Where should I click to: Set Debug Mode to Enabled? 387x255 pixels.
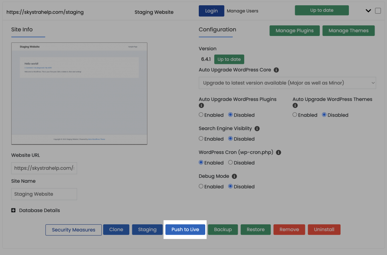click(x=201, y=187)
